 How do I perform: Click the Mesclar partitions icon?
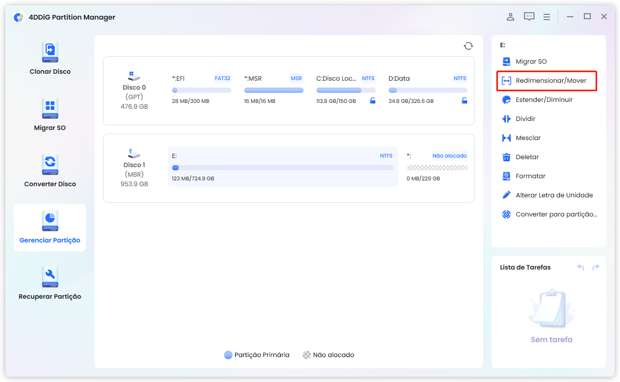coord(506,138)
